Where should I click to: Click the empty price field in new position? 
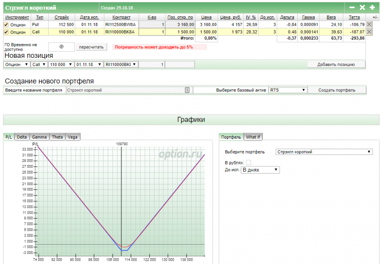coord(180,65)
